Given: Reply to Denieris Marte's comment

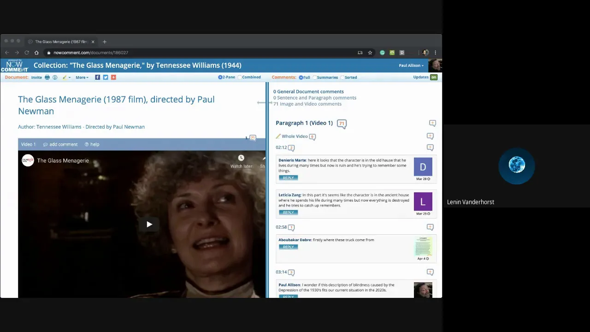Looking at the screenshot, I should tap(288, 178).
